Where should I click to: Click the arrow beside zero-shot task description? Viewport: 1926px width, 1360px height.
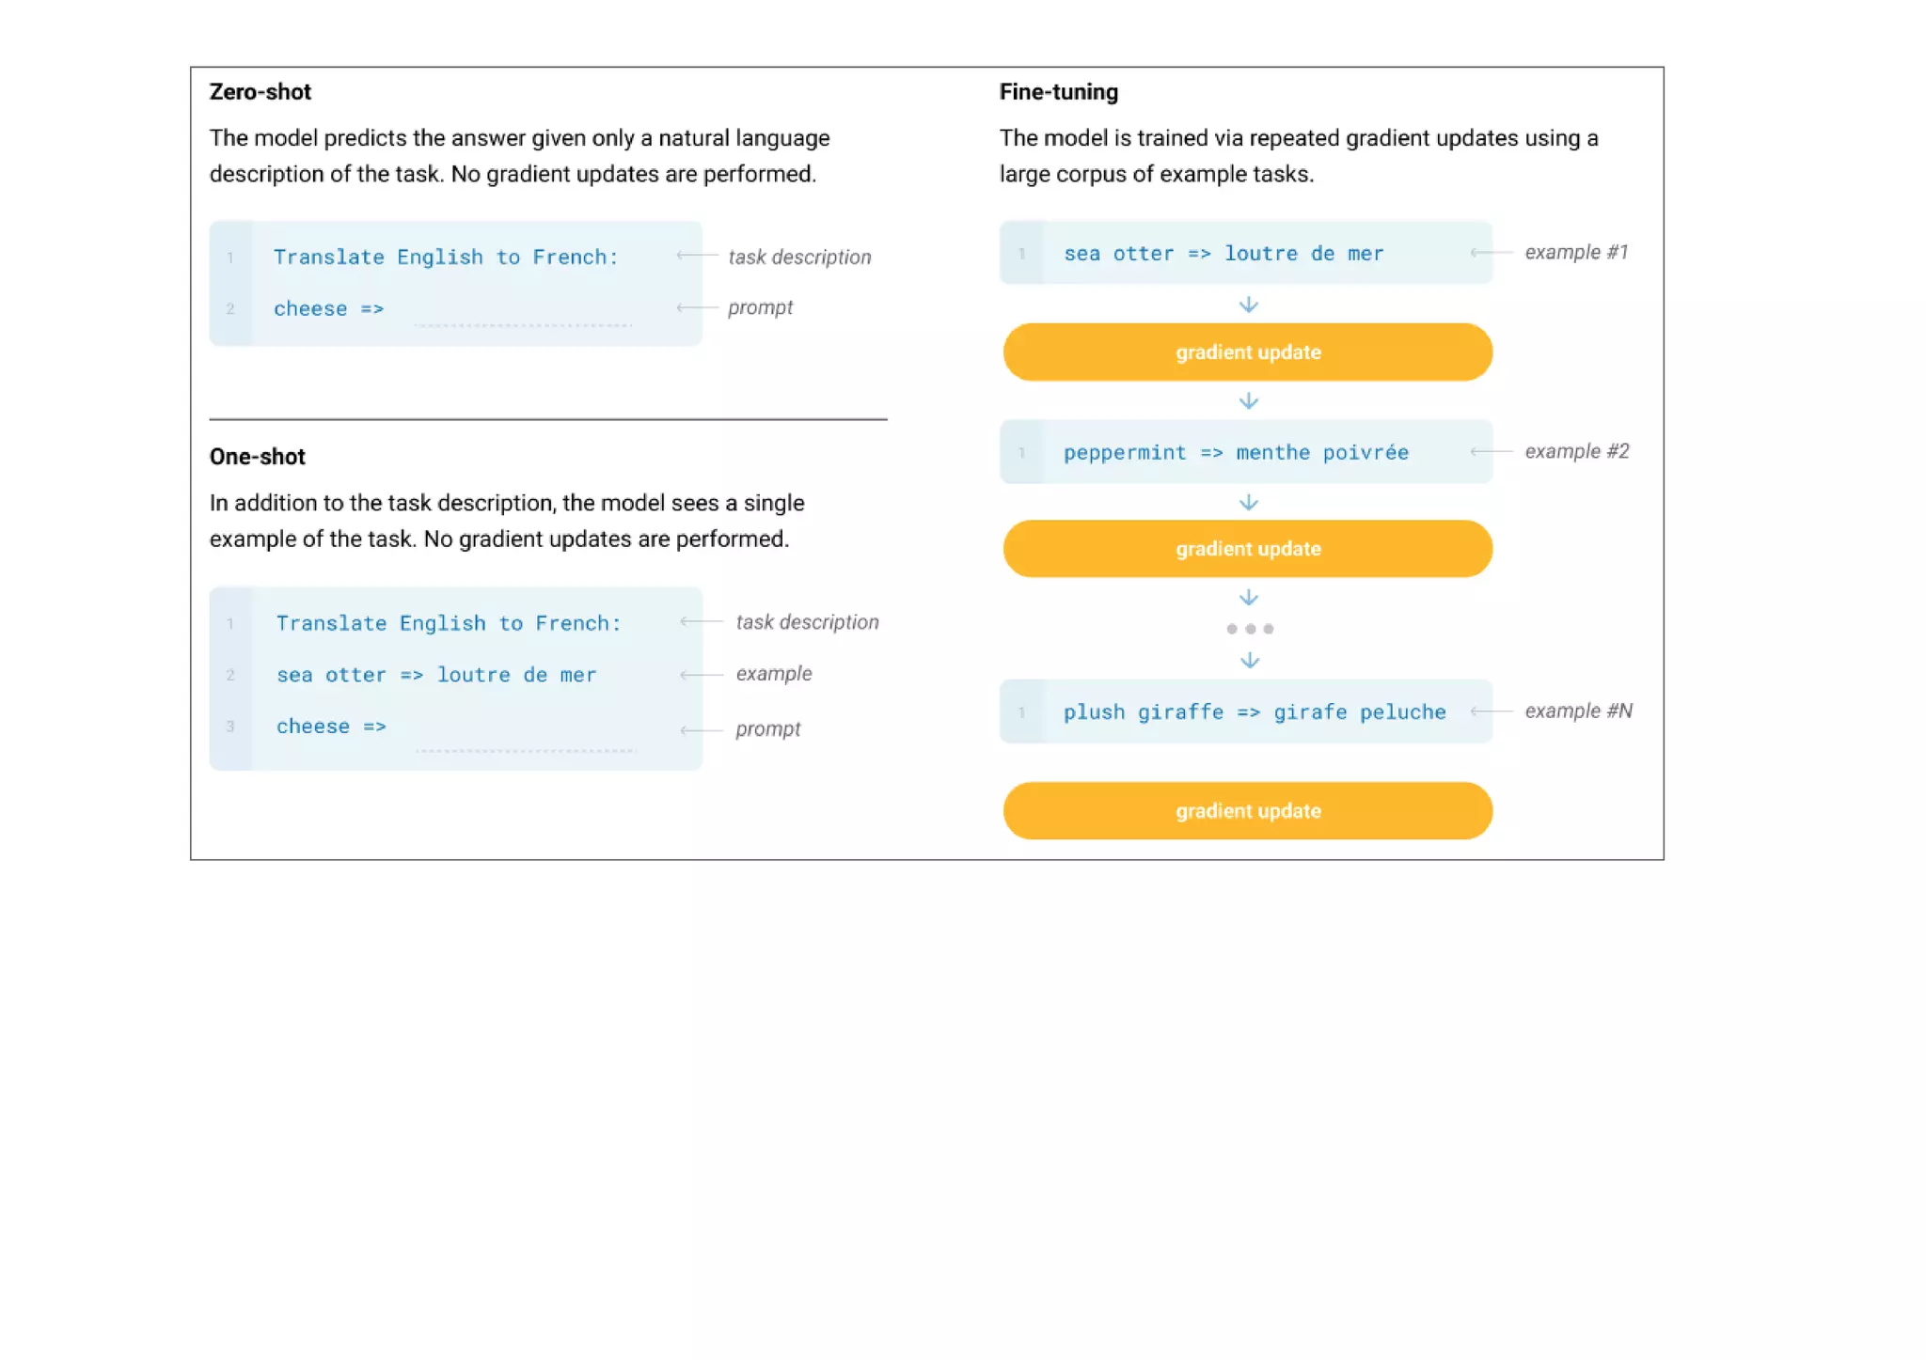(x=697, y=256)
